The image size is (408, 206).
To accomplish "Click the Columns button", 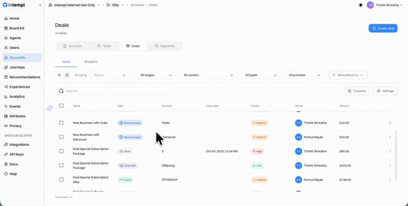I will point(357,91).
